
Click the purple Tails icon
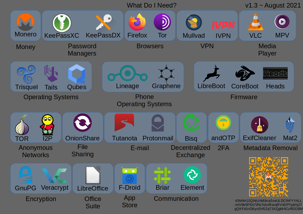pos(51,73)
